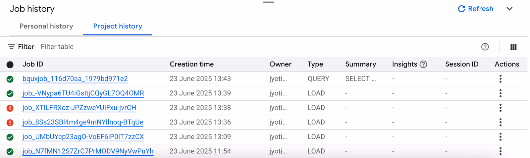
Task: Click the drag handle above Job history
Action: [268, 2]
